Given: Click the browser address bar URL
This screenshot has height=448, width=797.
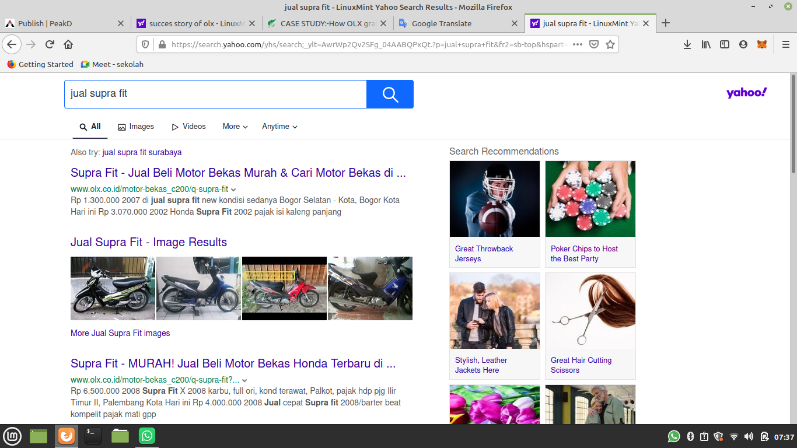Looking at the screenshot, I should pyautogui.click(x=368, y=44).
